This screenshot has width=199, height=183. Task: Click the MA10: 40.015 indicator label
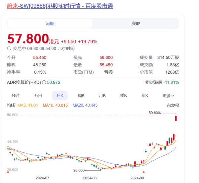click(55, 105)
